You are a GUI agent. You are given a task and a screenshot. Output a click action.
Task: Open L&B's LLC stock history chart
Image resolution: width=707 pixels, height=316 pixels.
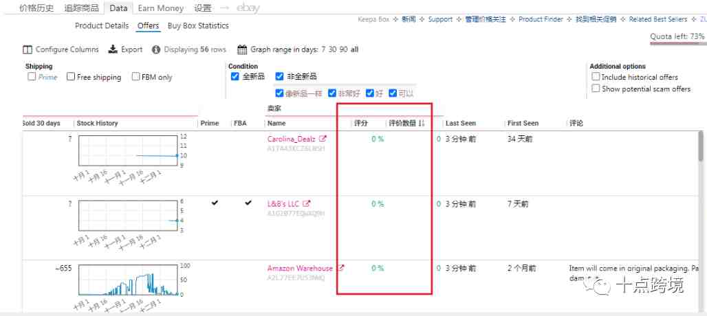129,216
